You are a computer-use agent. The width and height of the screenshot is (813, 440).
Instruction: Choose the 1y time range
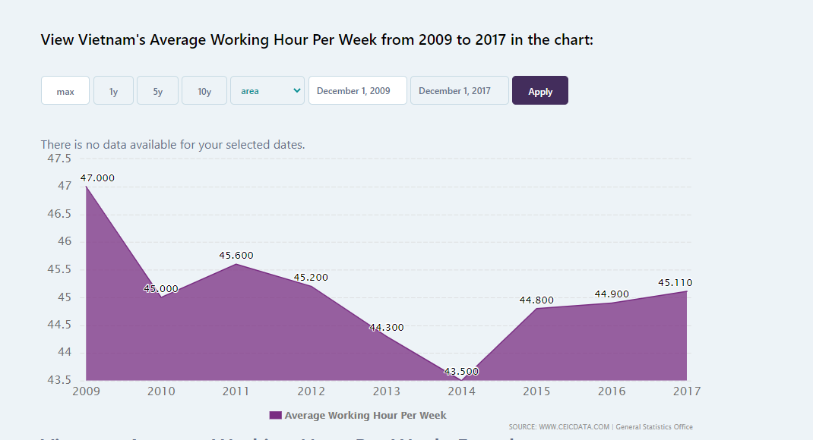tap(113, 90)
